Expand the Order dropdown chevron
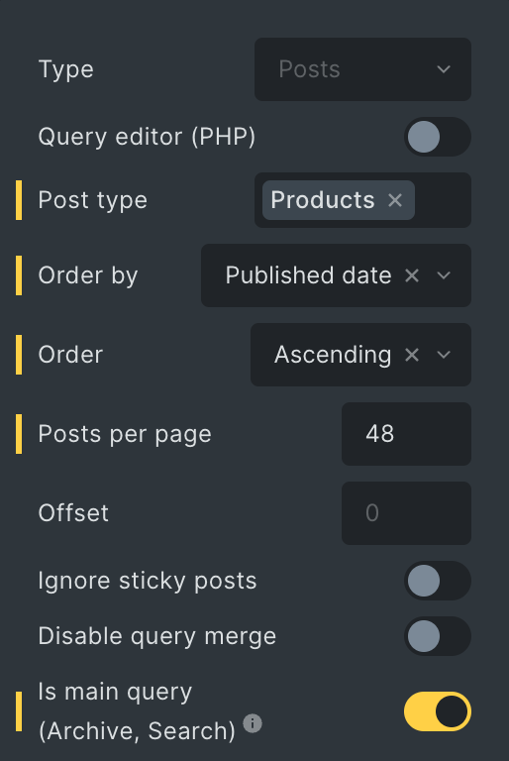Viewport: 509px width, 761px height. pos(444,355)
